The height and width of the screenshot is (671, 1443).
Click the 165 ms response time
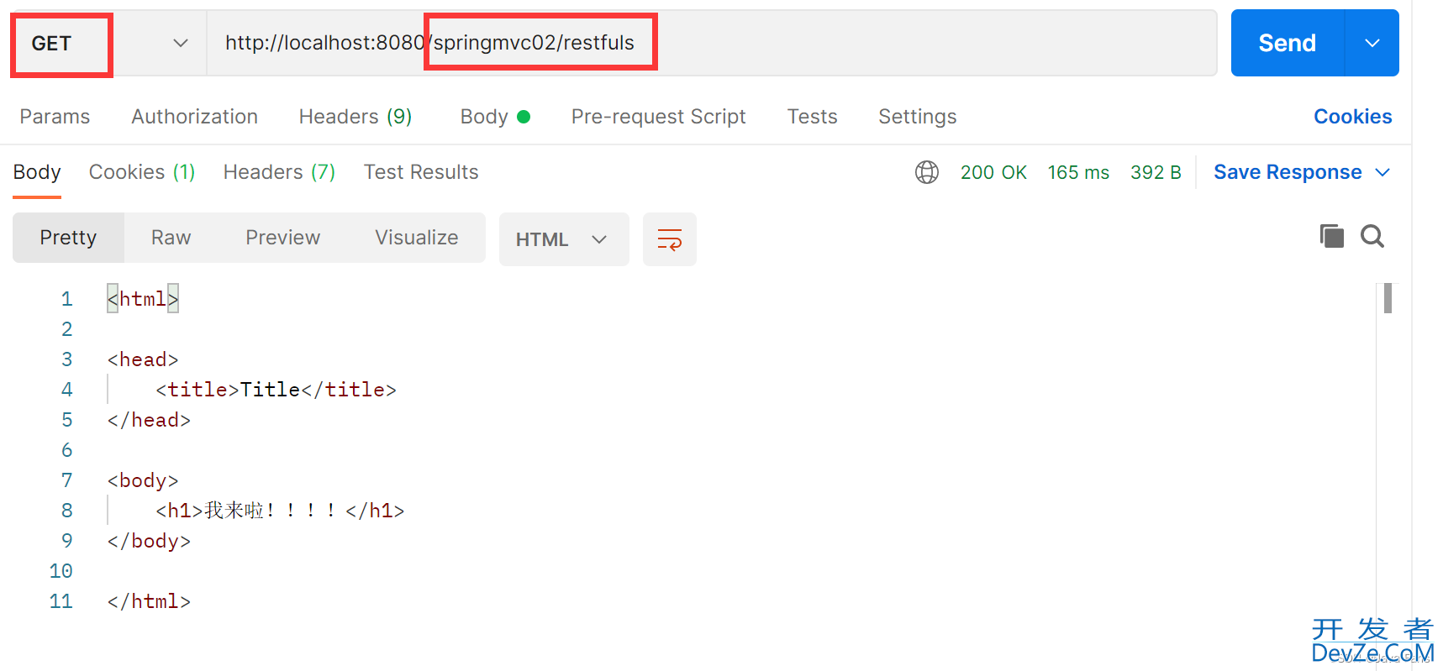[x=1078, y=172]
